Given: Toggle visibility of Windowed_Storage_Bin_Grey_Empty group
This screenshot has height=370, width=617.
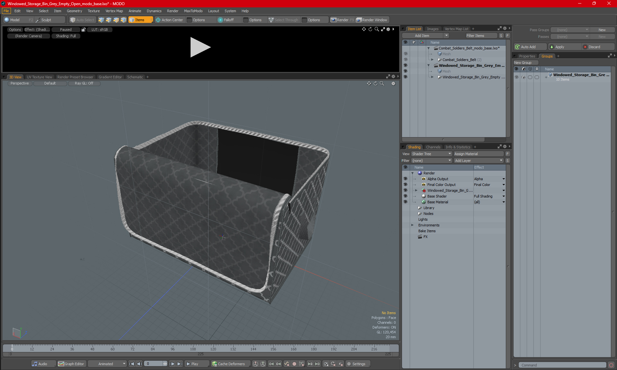Looking at the screenshot, I should (405, 77).
